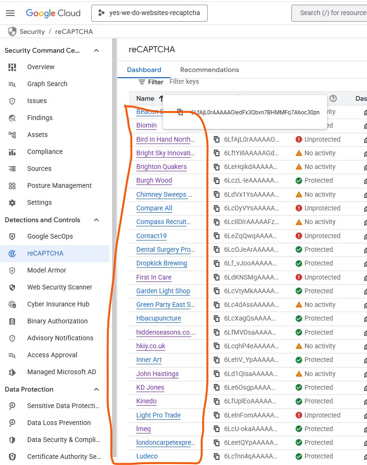367x465 pixels.
Task: Collapse the Detections and Controls section
Action: click(x=96, y=220)
